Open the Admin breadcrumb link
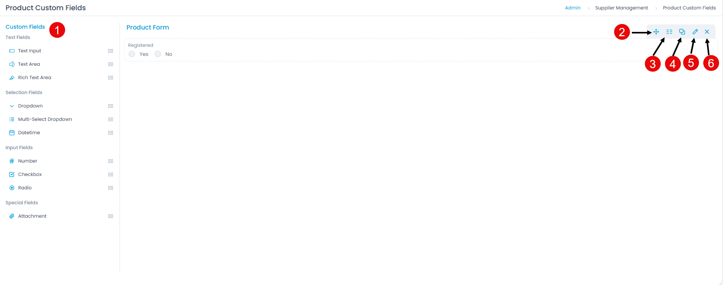723x285 pixels. pyautogui.click(x=573, y=8)
